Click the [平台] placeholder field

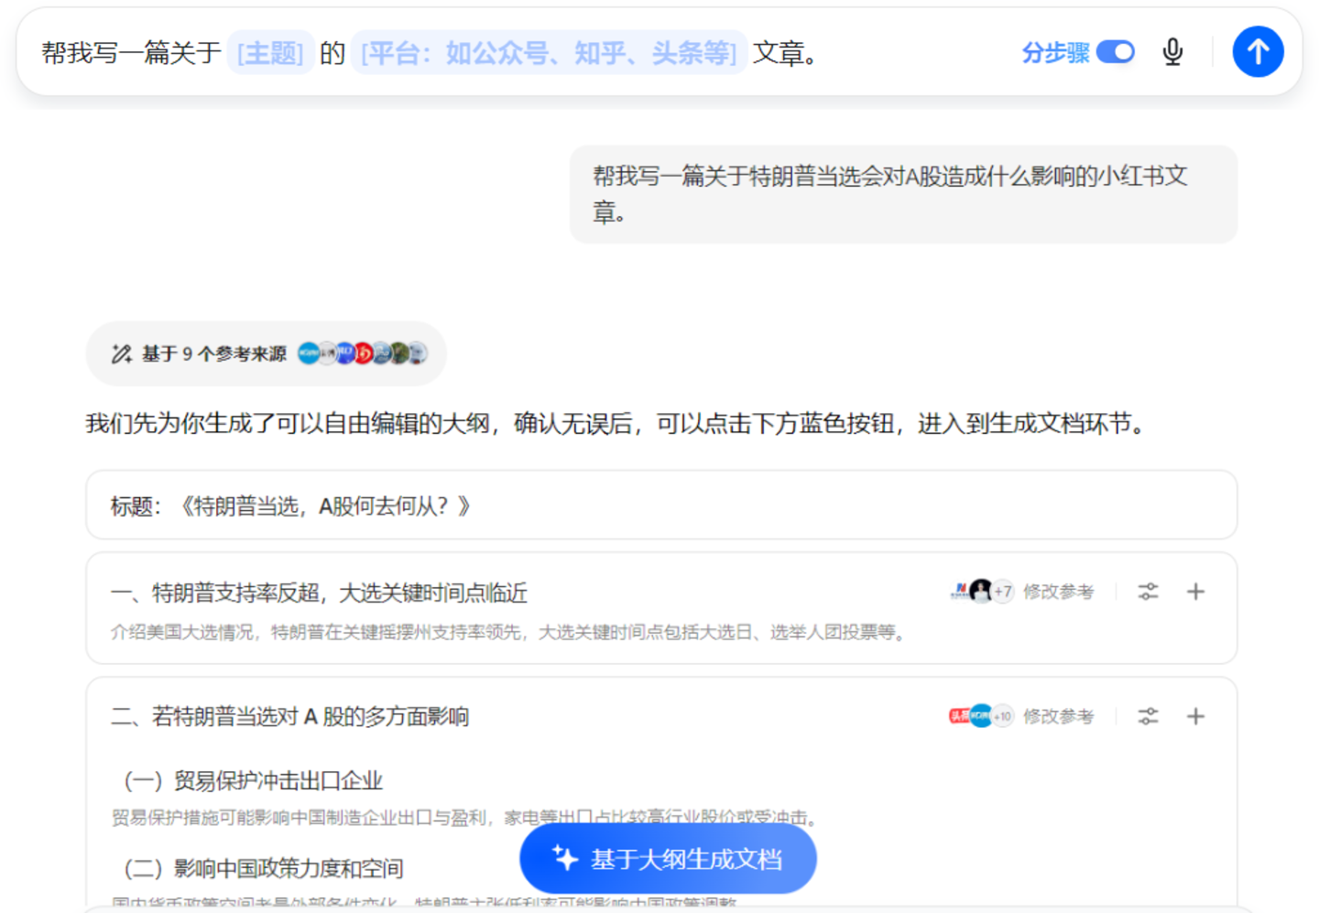549,53
